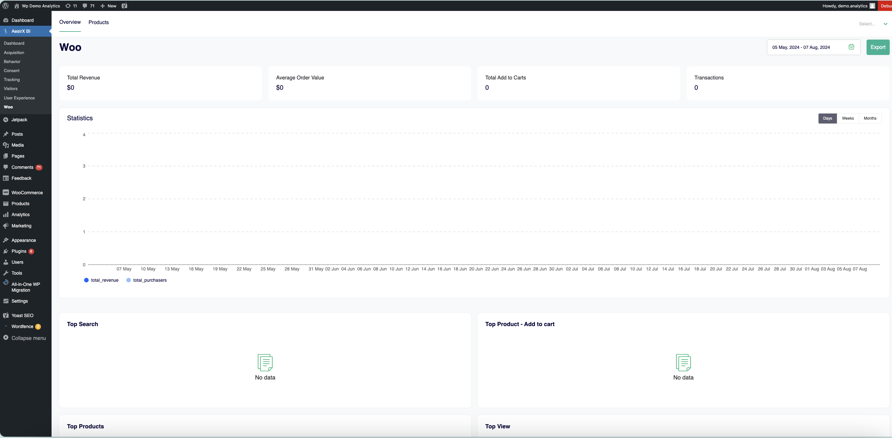This screenshot has width=892, height=438.
Task: Click the Plugins plug icon
Action: [x=6, y=251]
